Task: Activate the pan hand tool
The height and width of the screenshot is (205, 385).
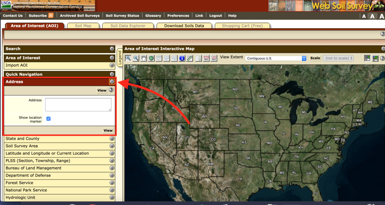Action: click(144, 58)
